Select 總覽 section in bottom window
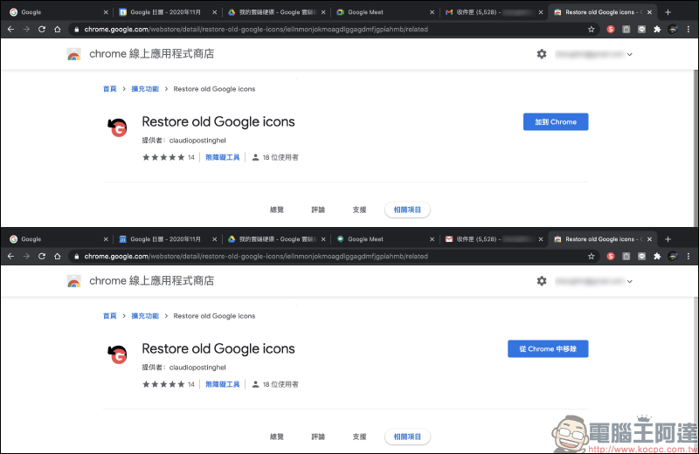 click(277, 437)
